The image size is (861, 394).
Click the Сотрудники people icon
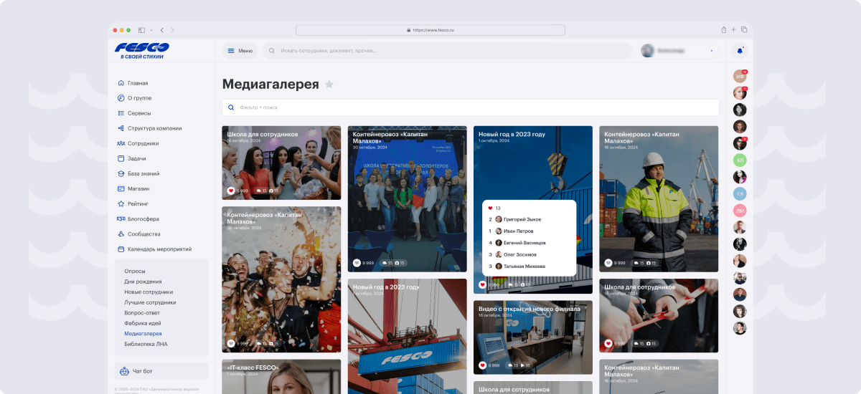click(121, 143)
